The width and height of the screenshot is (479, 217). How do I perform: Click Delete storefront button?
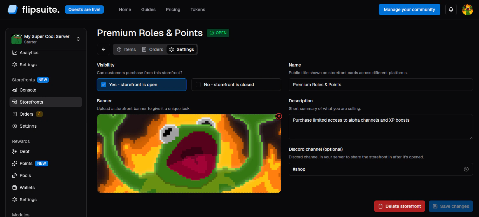(x=400, y=206)
